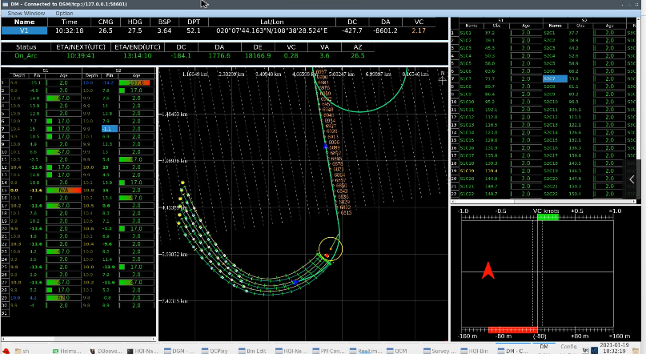646x354 pixels.
Task: Click the On_Arc status value
Action: coord(26,56)
